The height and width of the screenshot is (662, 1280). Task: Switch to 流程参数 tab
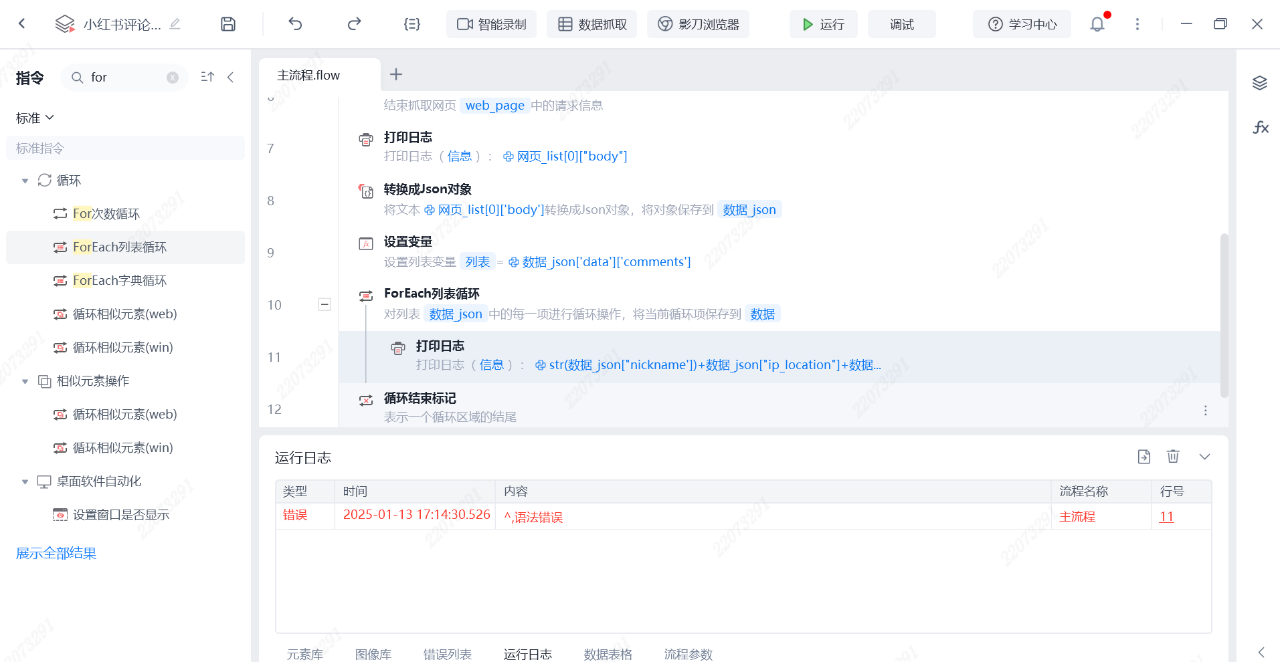688,654
